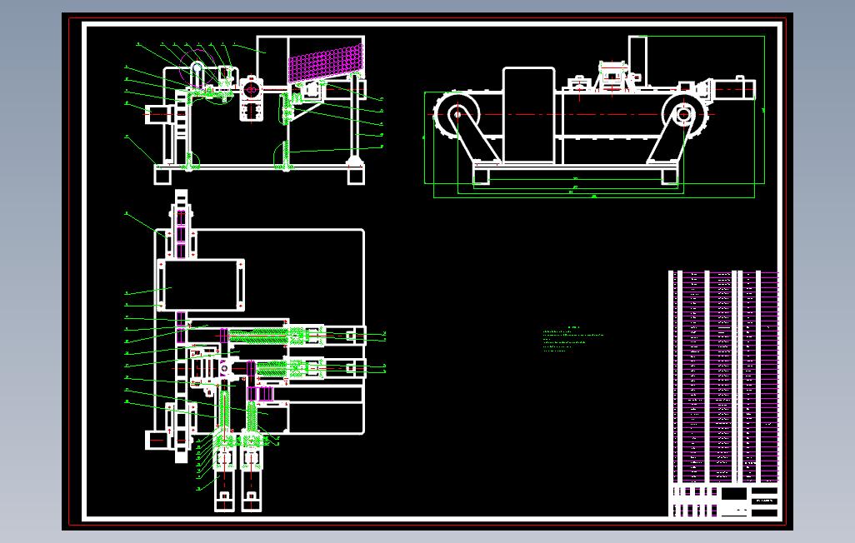Click the magenta parts list table
855x543 pixels.
(723, 376)
